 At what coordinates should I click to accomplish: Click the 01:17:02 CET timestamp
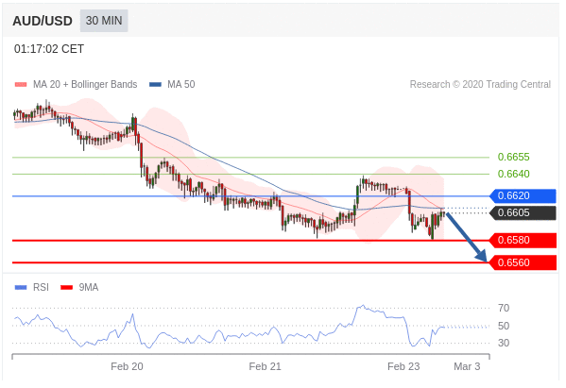(x=49, y=49)
